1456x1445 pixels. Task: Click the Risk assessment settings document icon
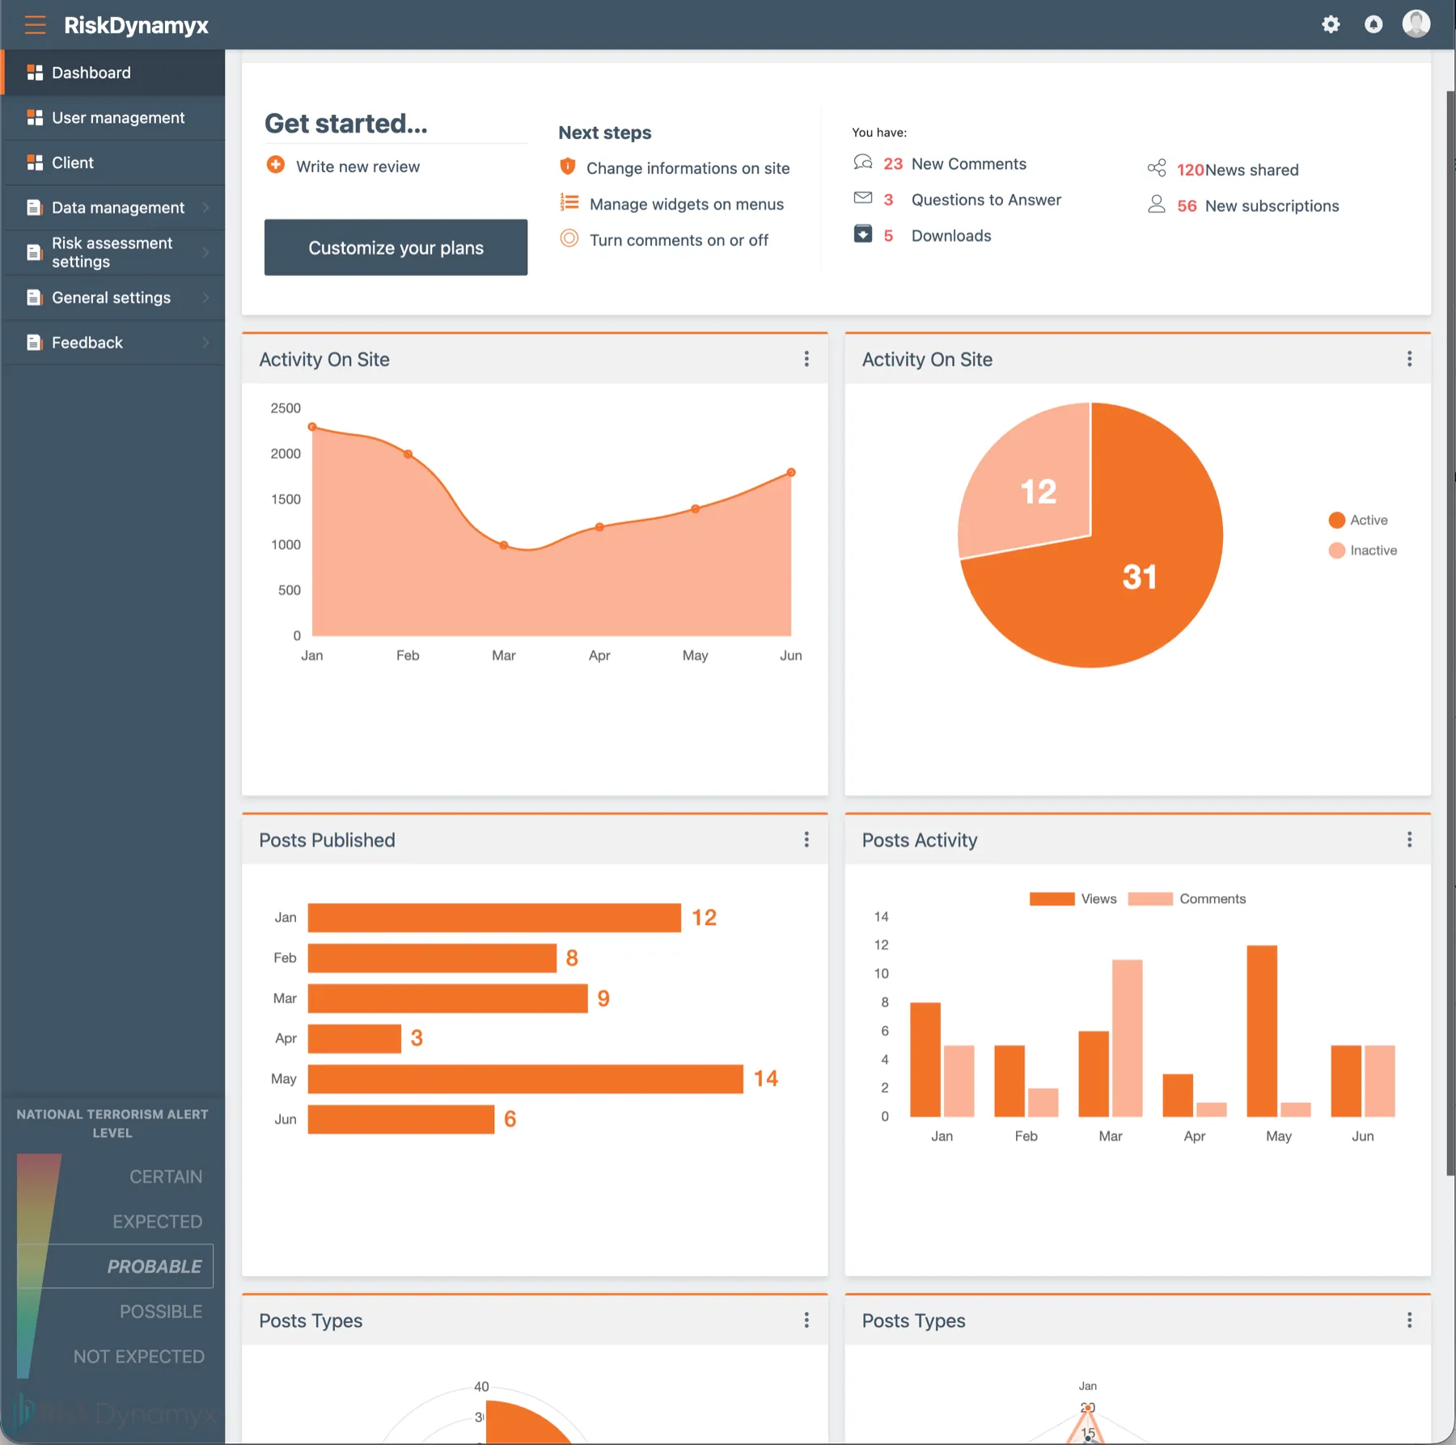(x=34, y=252)
